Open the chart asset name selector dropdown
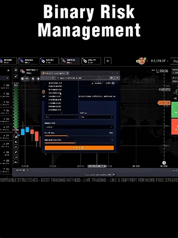Viewport: 178px width, 238px height. pyautogui.click(x=32, y=70)
